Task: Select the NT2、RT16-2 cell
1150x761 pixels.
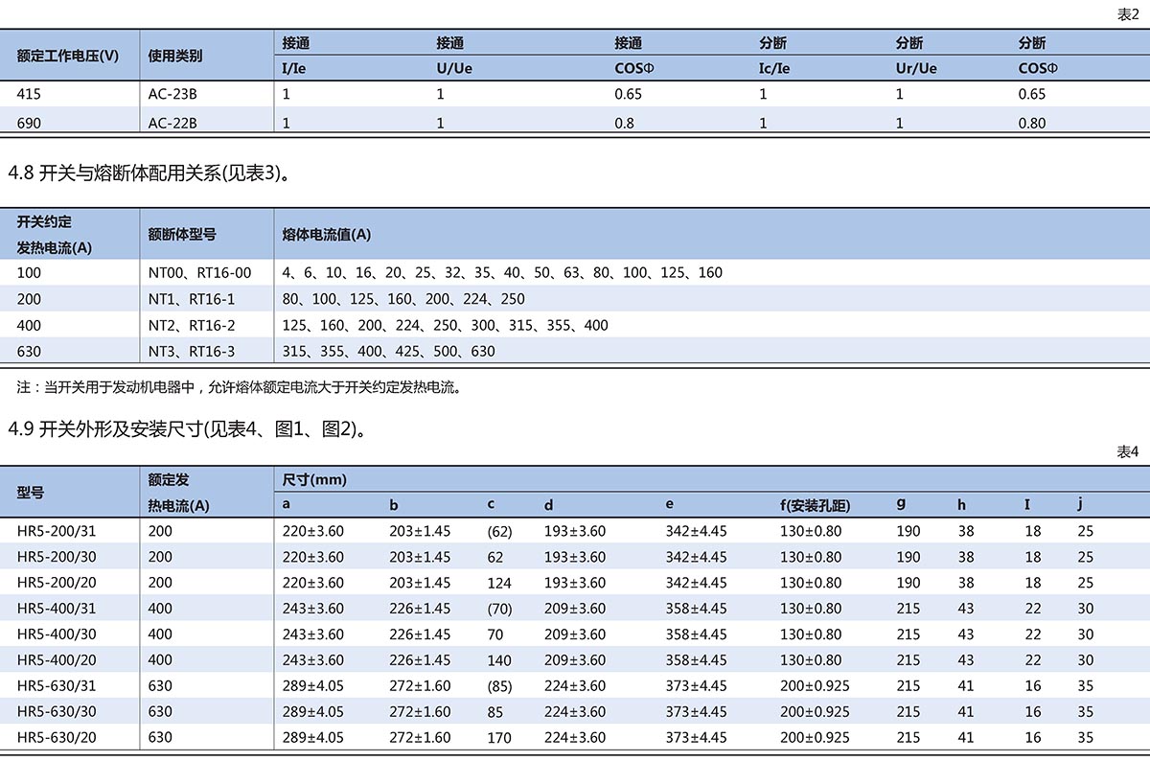Action: [x=192, y=325]
